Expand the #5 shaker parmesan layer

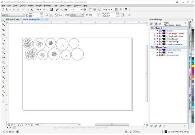coord(154,44)
